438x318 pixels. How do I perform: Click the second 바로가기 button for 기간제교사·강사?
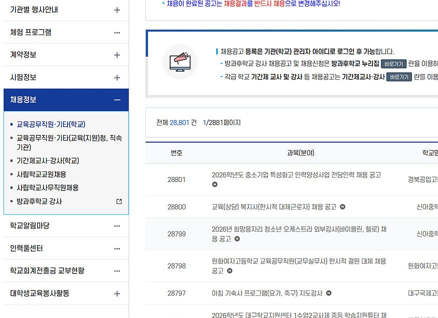398,77
